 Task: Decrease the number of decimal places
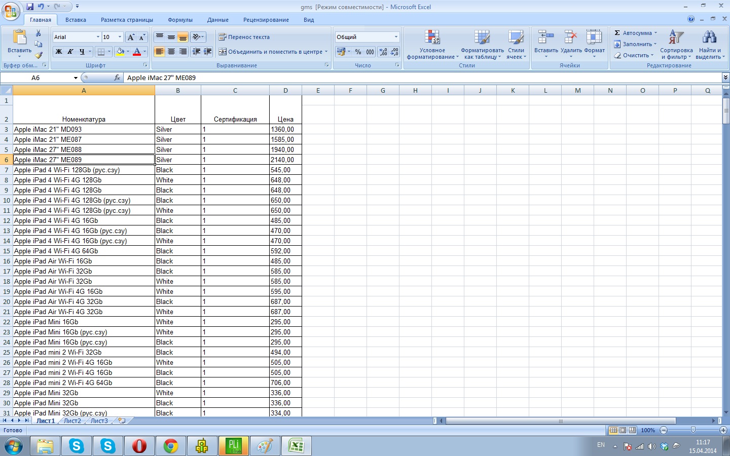(394, 52)
